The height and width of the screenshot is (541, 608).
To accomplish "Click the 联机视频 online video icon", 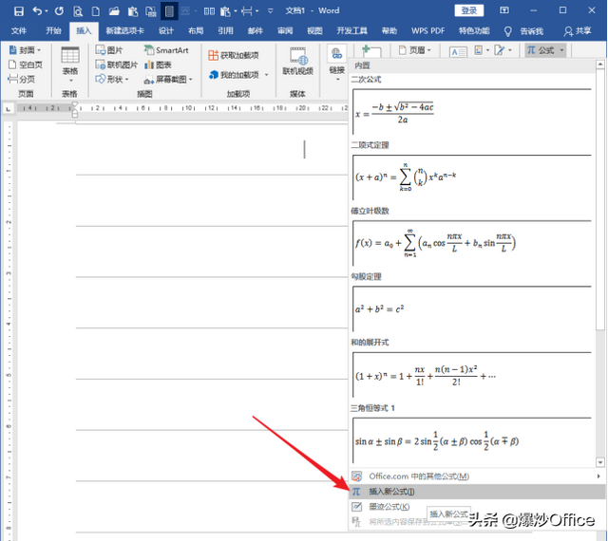I will [x=297, y=61].
